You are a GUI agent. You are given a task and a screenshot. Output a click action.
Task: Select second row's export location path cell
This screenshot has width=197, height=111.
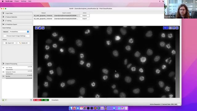coord(66,18)
